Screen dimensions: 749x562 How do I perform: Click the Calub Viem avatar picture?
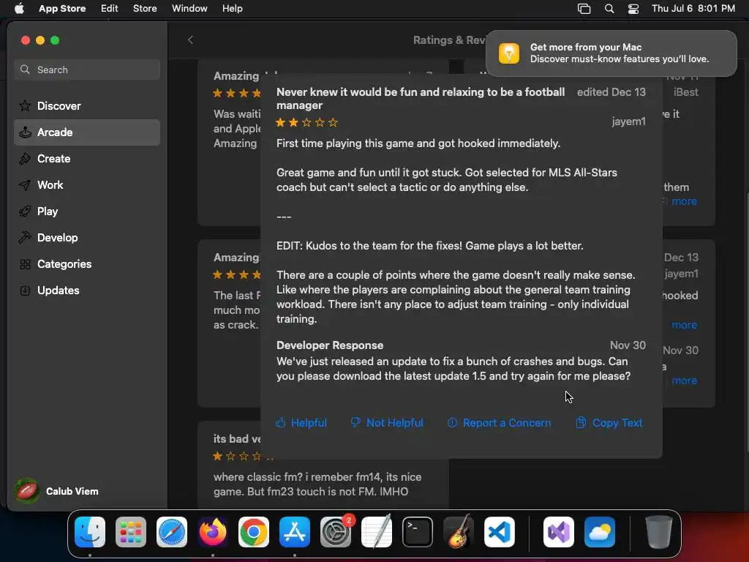(27, 491)
